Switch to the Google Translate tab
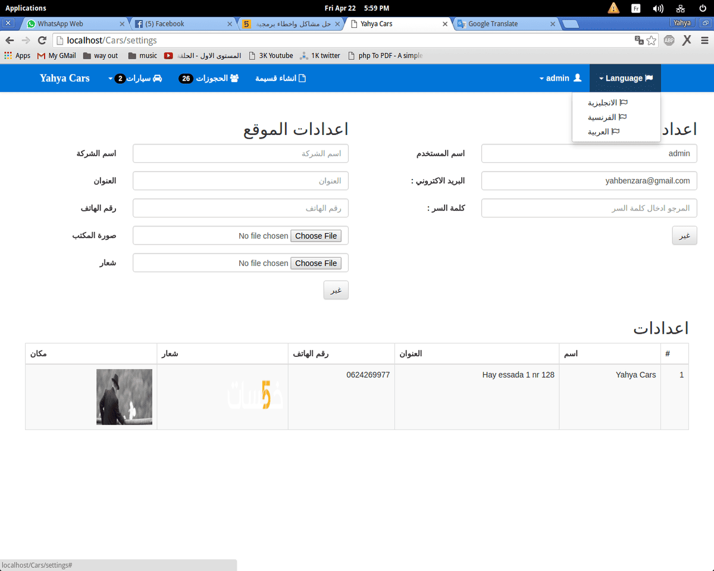This screenshot has width=714, height=571. coord(506,24)
